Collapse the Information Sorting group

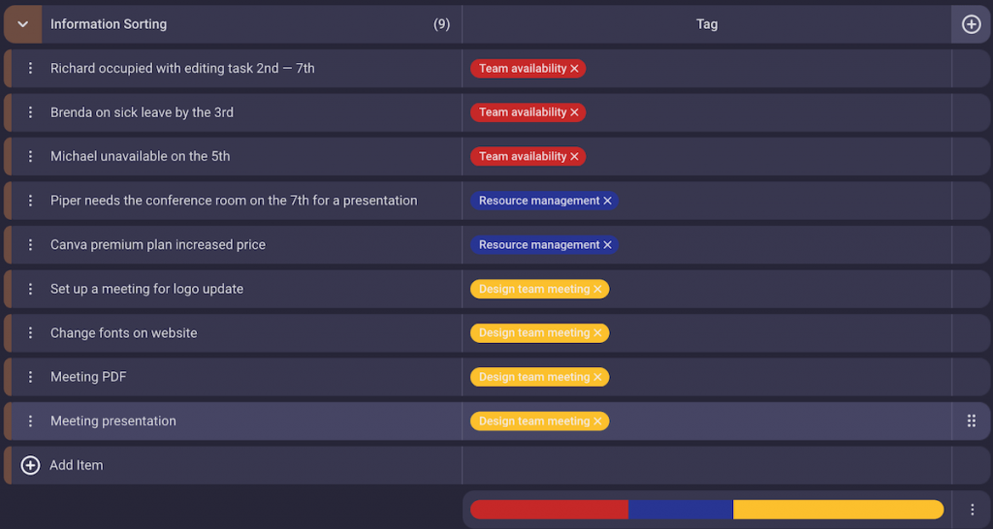(x=22, y=24)
